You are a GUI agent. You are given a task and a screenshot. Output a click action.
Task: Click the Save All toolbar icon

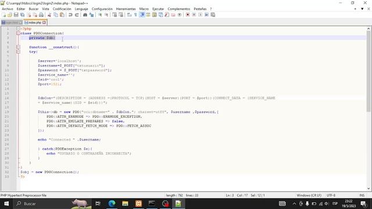click(23, 15)
